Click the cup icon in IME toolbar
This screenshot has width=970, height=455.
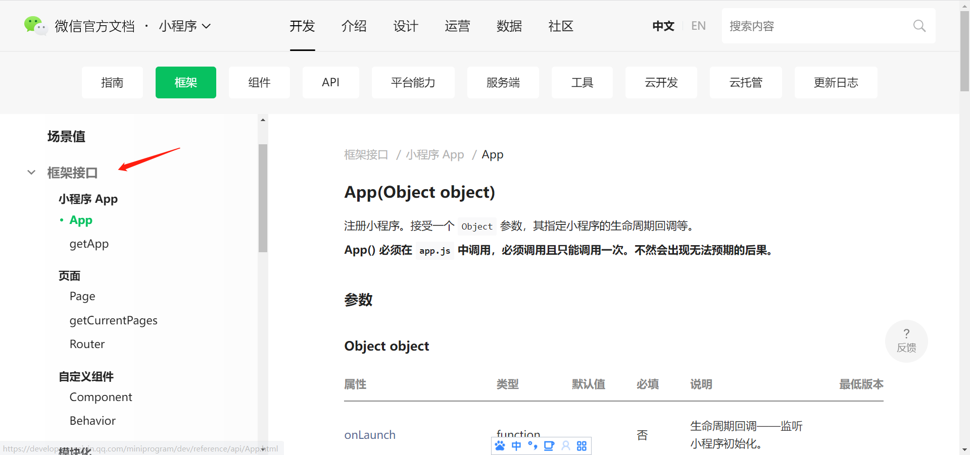(x=549, y=446)
